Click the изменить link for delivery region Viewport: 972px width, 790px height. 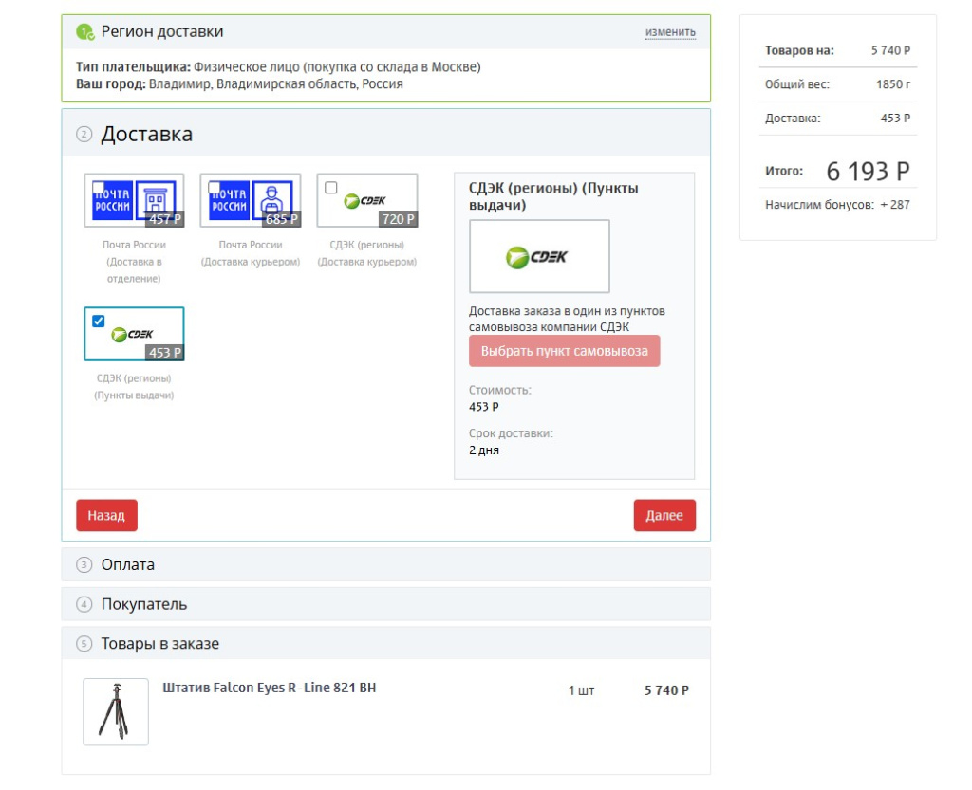tap(670, 32)
